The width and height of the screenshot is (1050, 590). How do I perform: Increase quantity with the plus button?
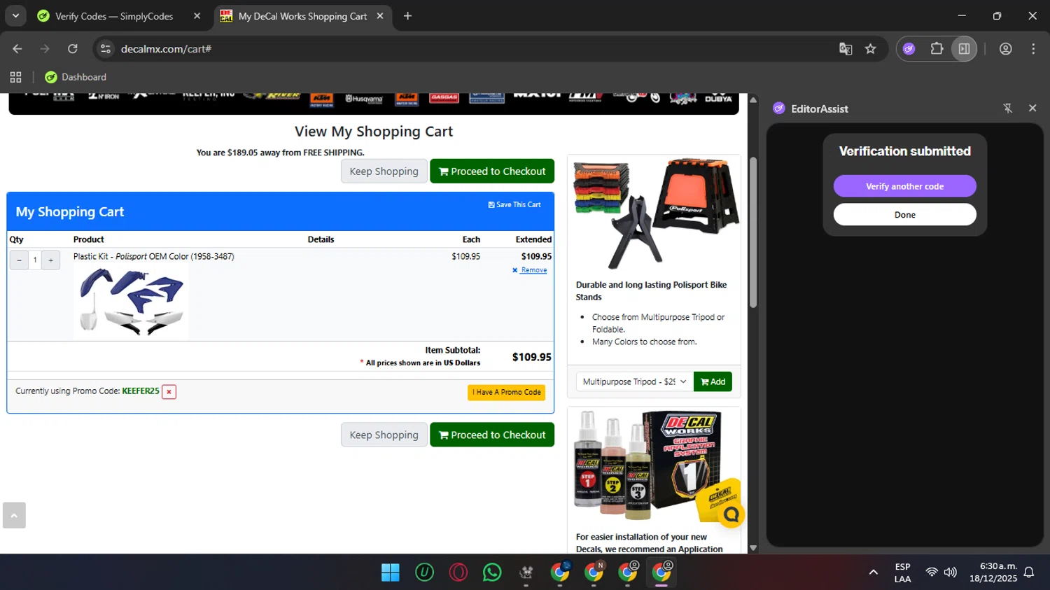click(50, 260)
